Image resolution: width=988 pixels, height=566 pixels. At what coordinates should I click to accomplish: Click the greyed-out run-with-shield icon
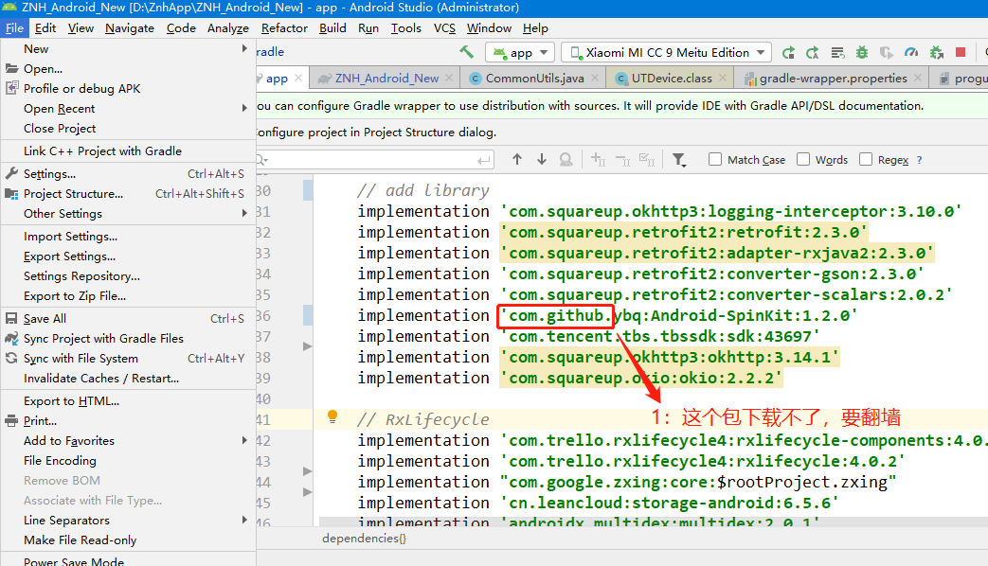point(887,53)
